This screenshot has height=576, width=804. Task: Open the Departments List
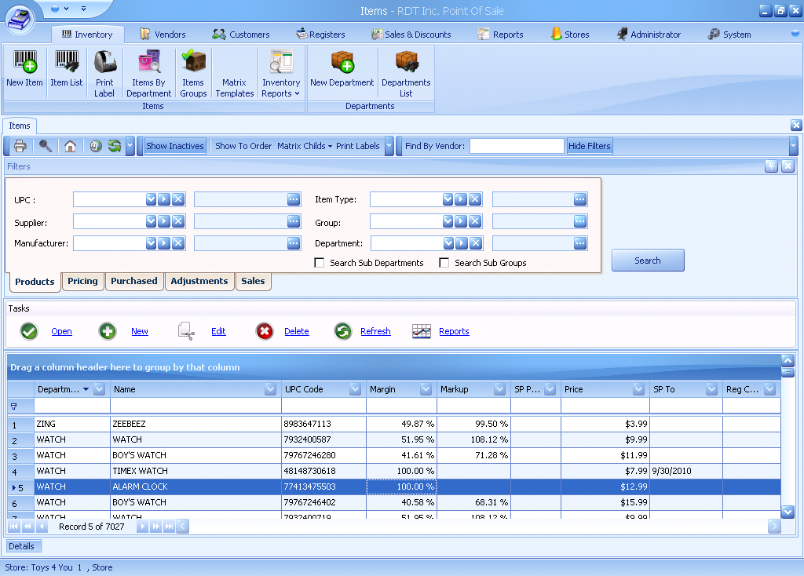tap(406, 72)
